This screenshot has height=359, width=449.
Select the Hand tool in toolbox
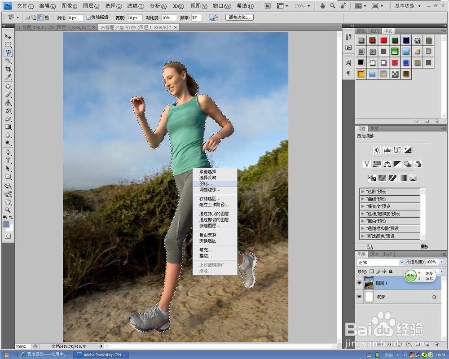[x=8, y=202]
